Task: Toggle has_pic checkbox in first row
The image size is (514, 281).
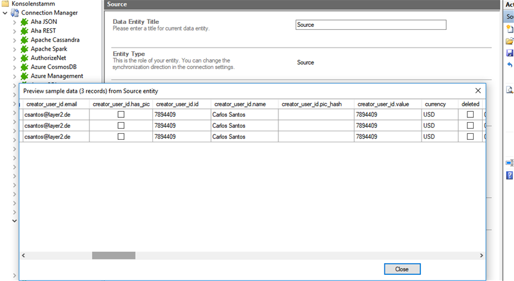Action: pyautogui.click(x=121, y=114)
